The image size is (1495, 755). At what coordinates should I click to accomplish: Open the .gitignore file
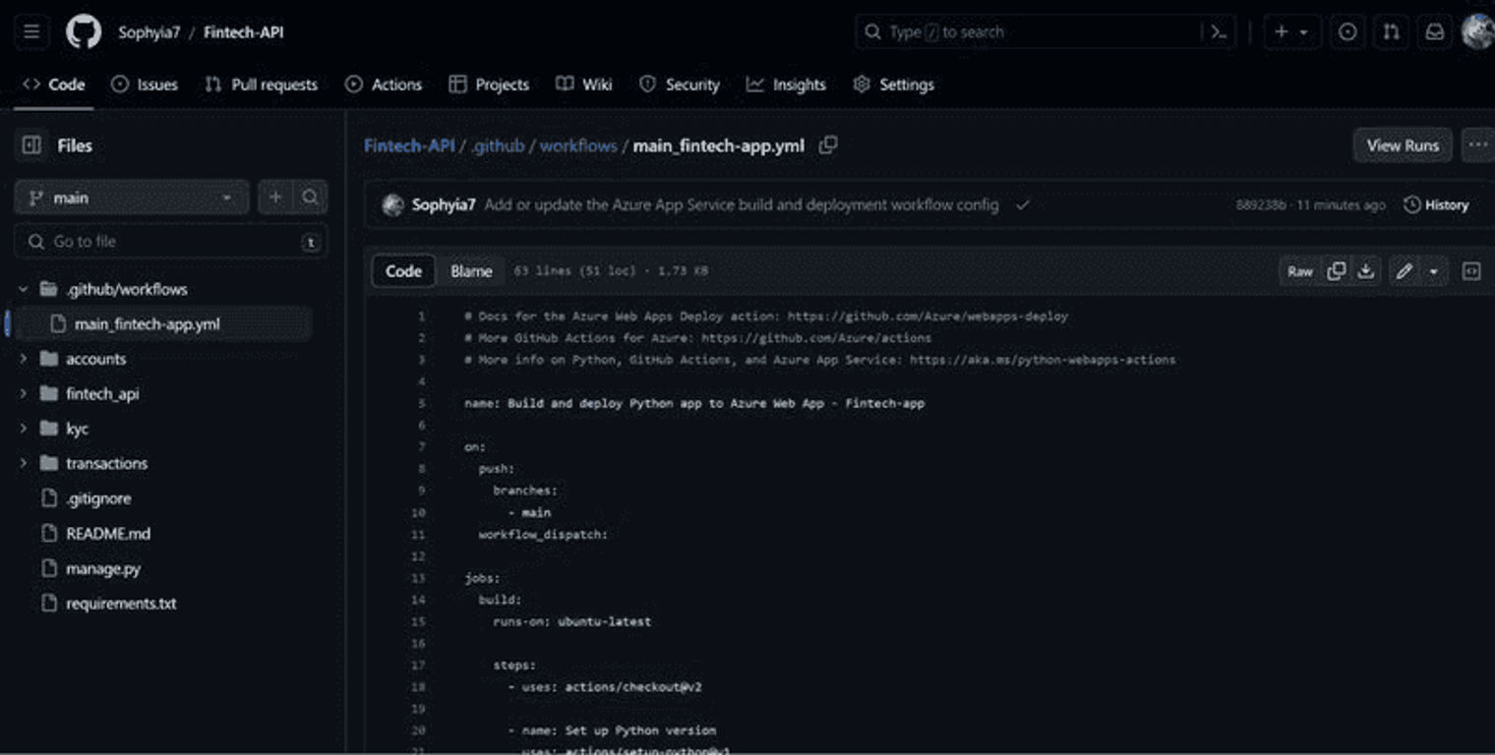[x=98, y=498]
